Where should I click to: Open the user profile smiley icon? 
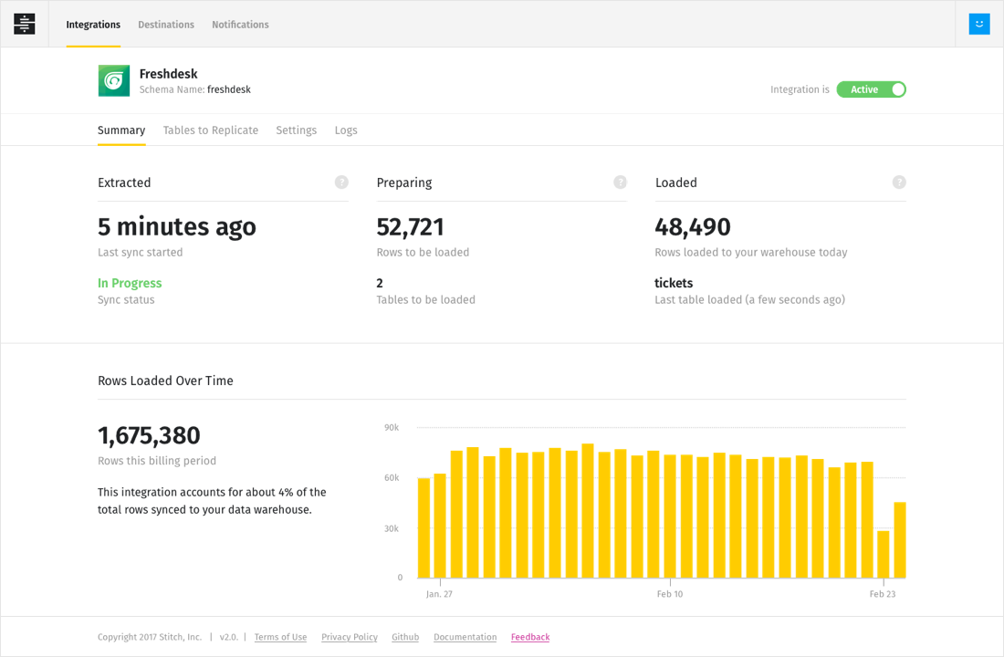978,25
